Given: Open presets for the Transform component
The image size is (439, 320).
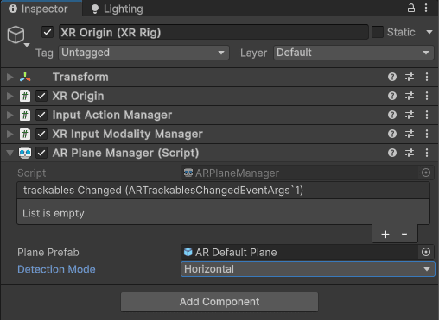Looking at the screenshot, I should [x=410, y=77].
